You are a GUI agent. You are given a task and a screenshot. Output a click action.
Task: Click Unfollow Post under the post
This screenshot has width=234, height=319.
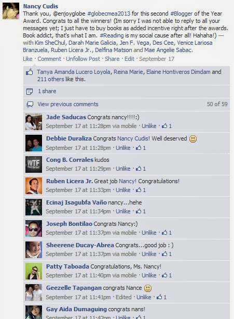click(83, 59)
